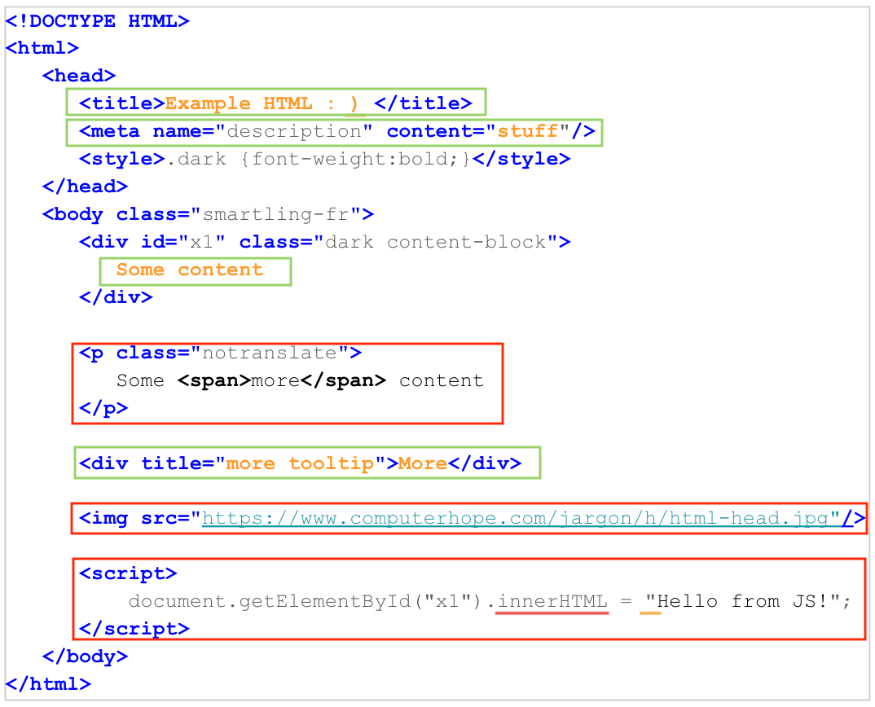875x707 pixels.
Task: Click the underlined "innerHTML" property
Action: click(552, 602)
